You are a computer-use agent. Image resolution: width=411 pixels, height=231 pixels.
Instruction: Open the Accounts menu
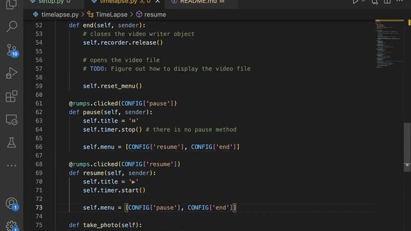12,204
